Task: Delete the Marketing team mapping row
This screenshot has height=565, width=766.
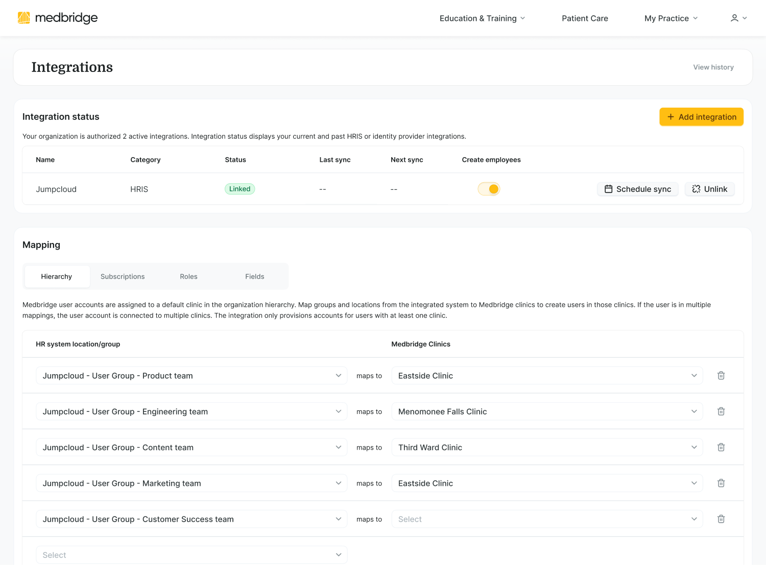Action: [x=721, y=483]
